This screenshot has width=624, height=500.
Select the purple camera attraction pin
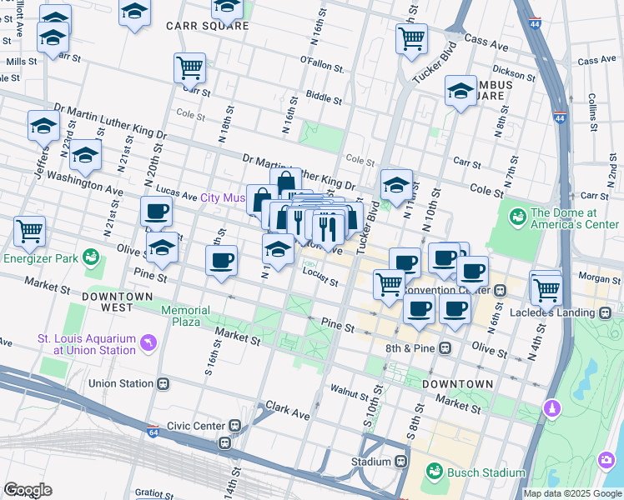[606, 461]
